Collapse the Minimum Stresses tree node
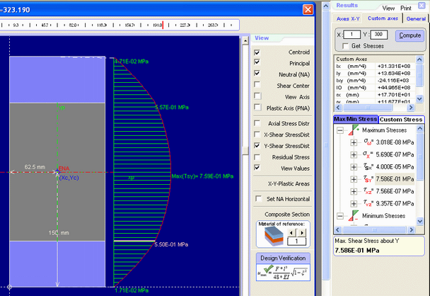Screen dimensions: 430x296 click(x=340, y=216)
